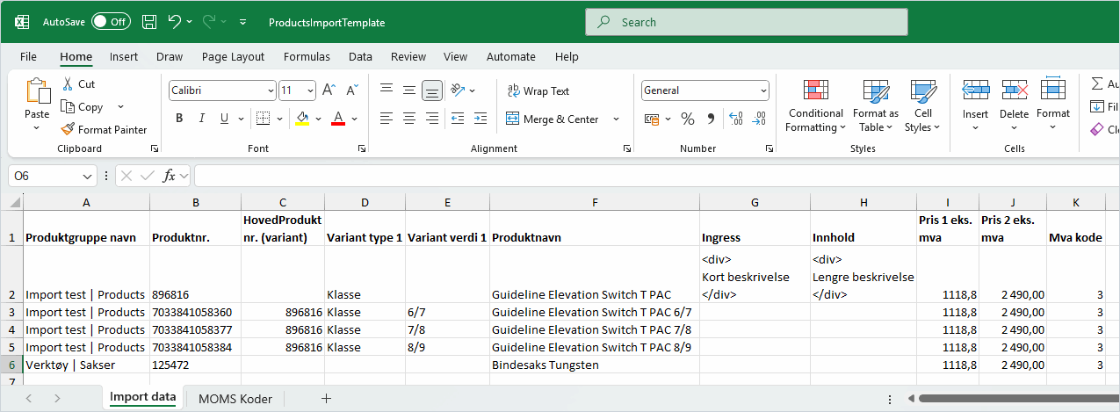Click the Save icon in title bar
This screenshot has width=1120, height=412.
point(149,22)
